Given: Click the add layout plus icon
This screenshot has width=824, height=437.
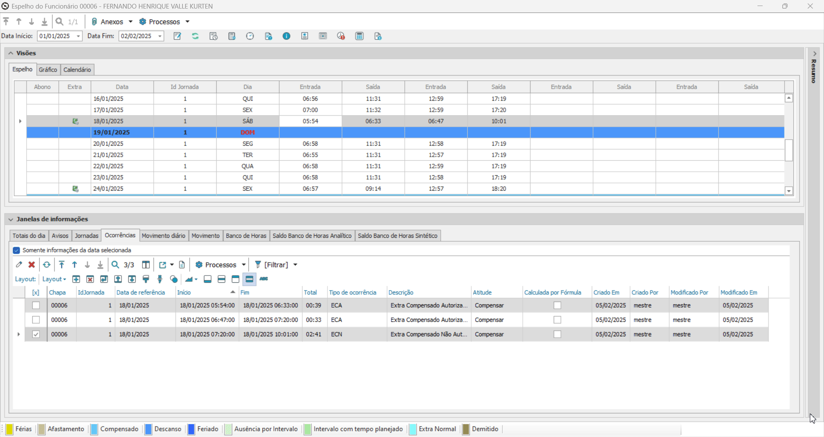Looking at the screenshot, I should pos(76,279).
